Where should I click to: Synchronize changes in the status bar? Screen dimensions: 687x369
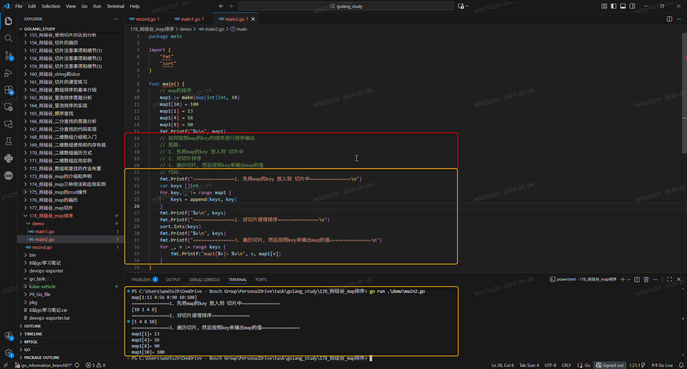click(77, 365)
